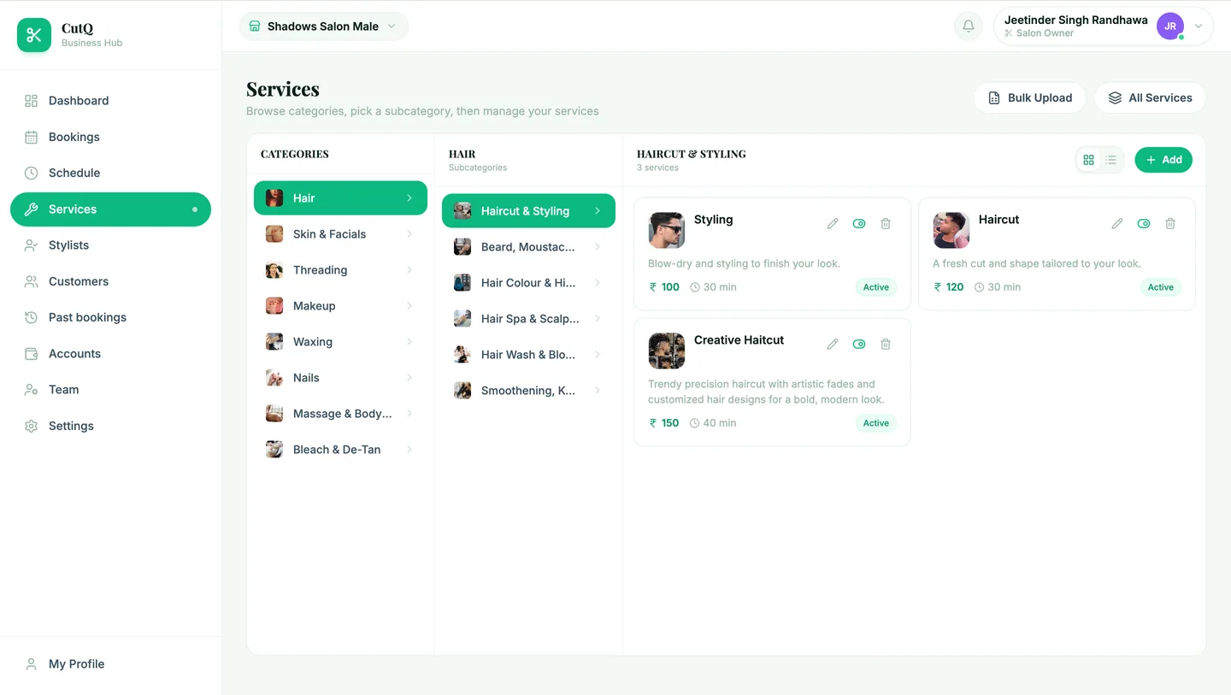Screen dimensions: 1231x695
Task: Expand Makeup category chevron
Action: click(409, 306)
